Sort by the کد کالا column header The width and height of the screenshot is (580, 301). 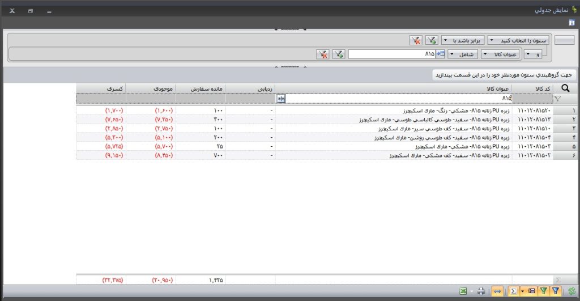pos(532,88)
